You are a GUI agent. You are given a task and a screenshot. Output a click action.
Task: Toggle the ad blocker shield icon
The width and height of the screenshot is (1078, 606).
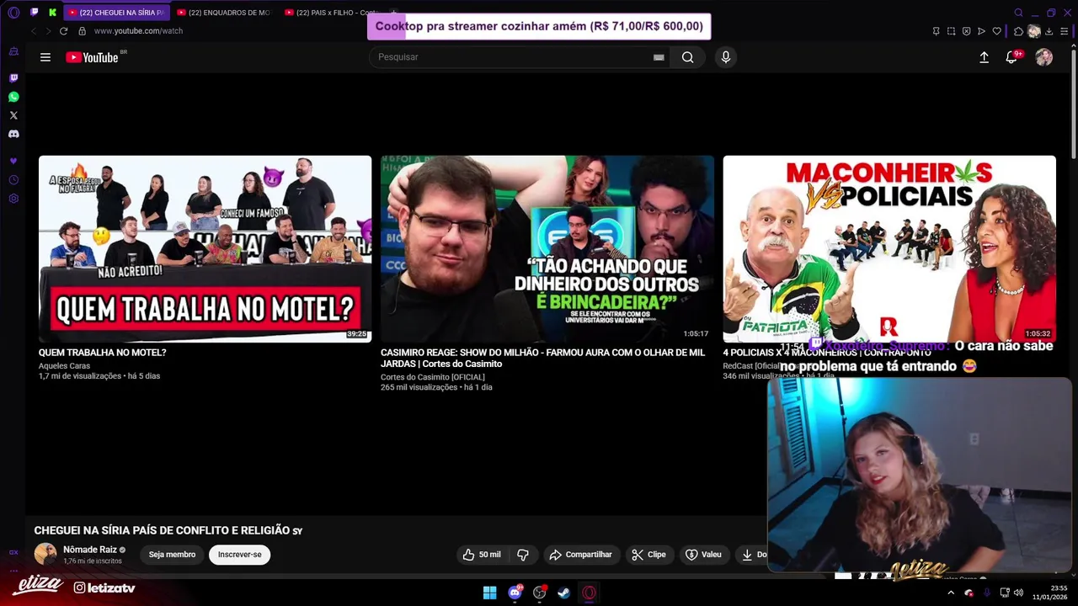966,31
